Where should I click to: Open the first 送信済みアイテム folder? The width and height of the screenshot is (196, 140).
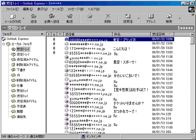coord(27,60)
